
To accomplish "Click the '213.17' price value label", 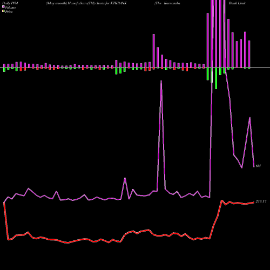I will (x=261, y=201).
